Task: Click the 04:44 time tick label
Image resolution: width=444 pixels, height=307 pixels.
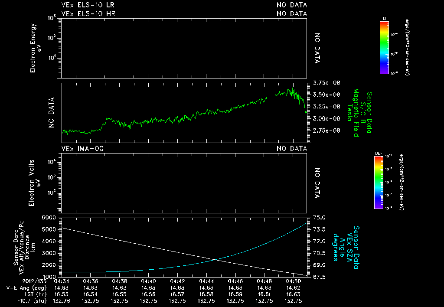Action: pyautogui.click(x=206, y=281)
